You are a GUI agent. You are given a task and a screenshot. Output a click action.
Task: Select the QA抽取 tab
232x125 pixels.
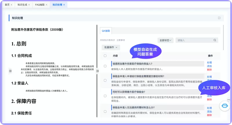[x=106, y=31]
